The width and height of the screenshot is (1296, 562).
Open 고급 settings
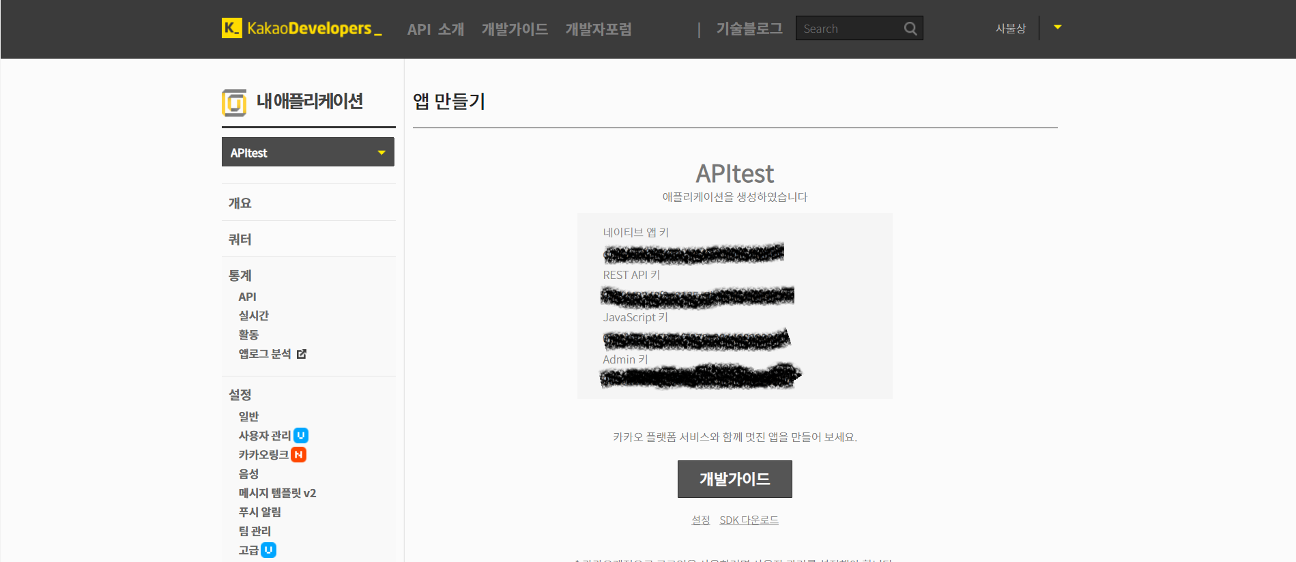(248, 550)
